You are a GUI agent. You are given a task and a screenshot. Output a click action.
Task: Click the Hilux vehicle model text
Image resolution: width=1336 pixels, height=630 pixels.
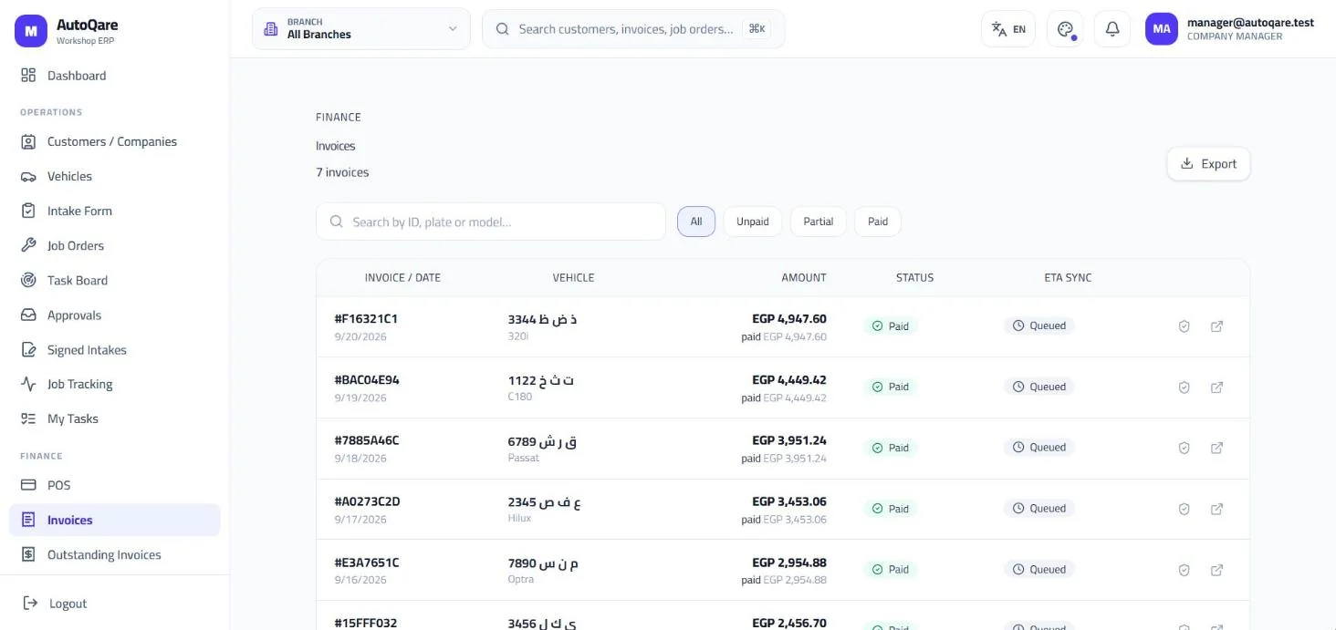pos(520,519)
